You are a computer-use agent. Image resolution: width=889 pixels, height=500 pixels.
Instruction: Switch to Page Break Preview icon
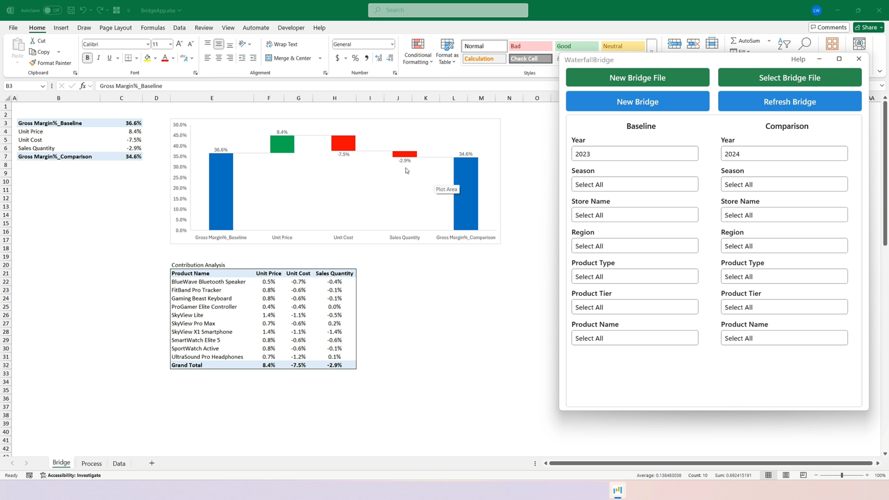(803, 475)
